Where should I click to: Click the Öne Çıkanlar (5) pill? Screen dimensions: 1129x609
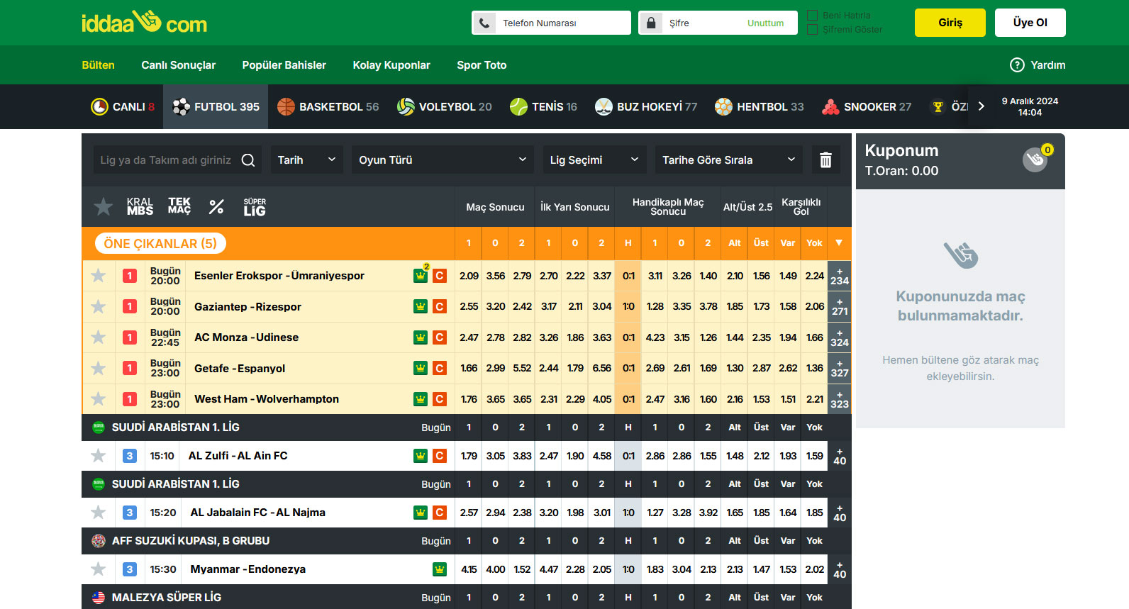tap(160, 243)
